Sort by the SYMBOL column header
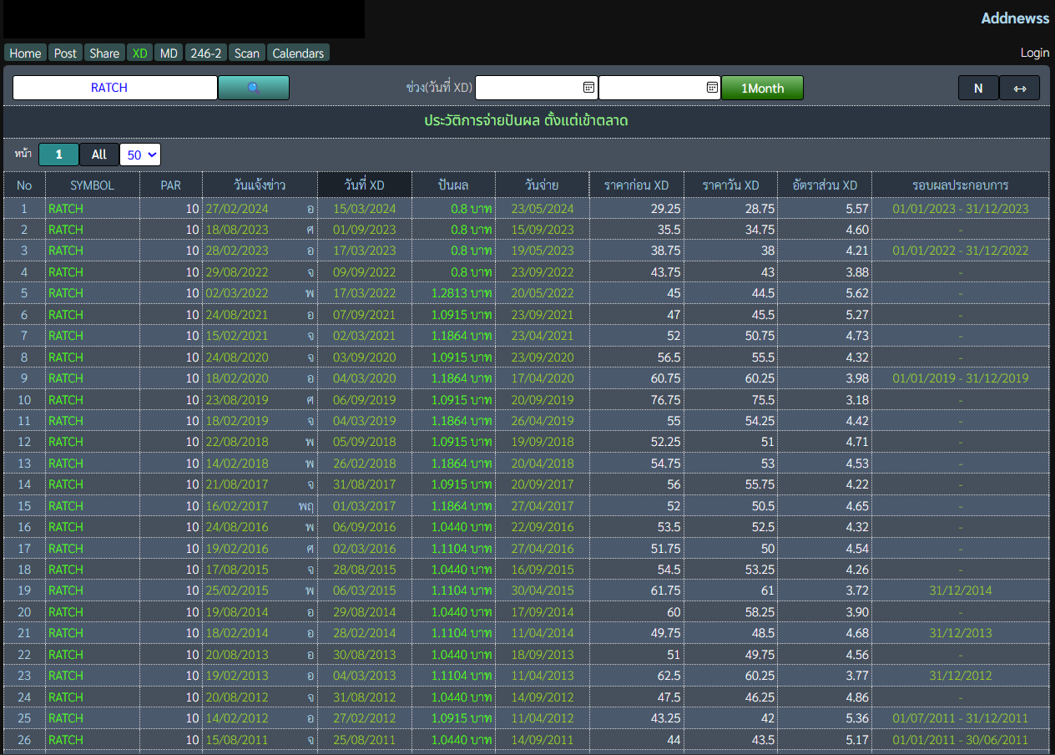The width and height of the screenshot is (1055, 755). [92, 185]
